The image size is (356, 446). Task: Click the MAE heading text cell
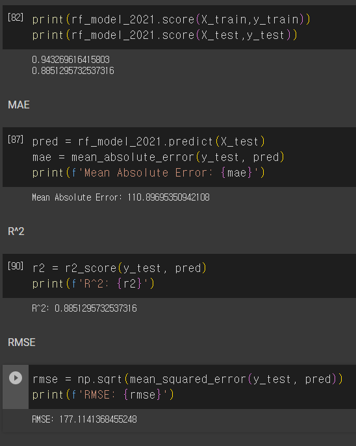pyautogui.click(x=19, y=105)
